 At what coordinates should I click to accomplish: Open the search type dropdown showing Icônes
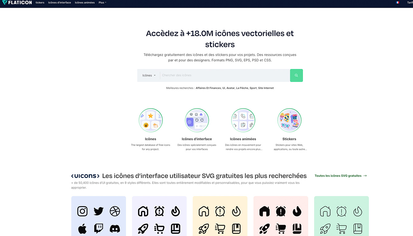tap(149, 75)
